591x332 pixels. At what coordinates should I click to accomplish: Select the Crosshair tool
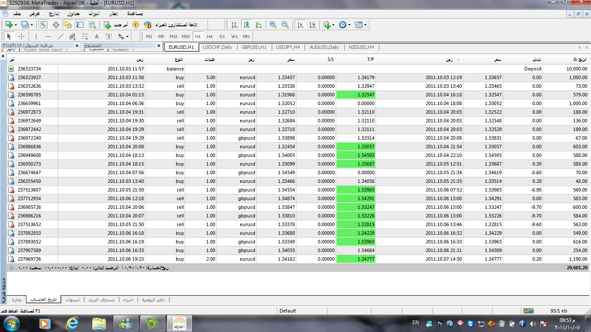click(x=21, y=36)
